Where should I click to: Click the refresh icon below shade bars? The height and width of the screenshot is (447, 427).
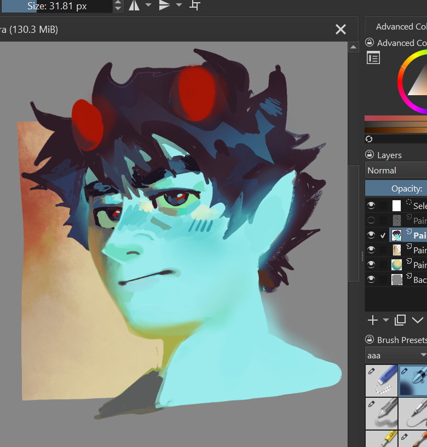pos(369,139)
